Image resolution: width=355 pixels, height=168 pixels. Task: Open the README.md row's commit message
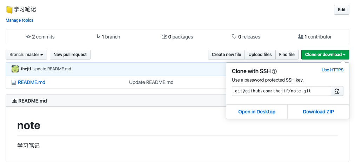(151, 82)
